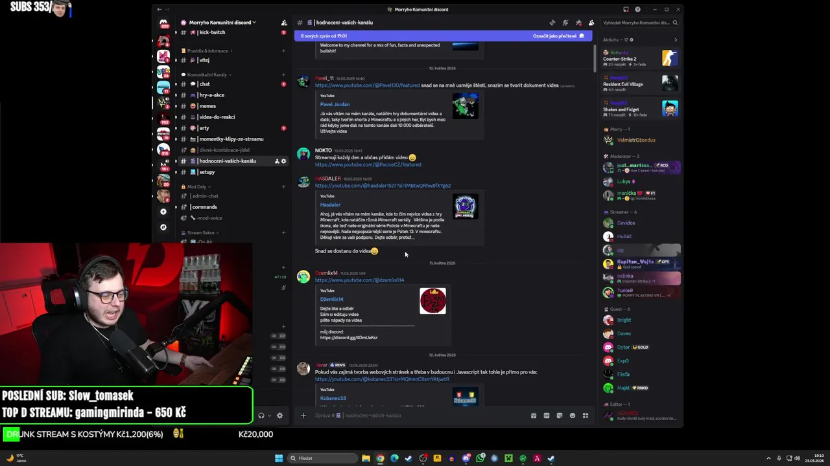Open attachment plus button in message bar
Image resolution: width=830 pixels, height=466 pixels.
(303, 416)
